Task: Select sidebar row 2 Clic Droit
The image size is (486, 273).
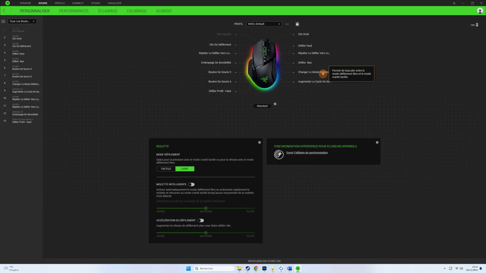Action: (21, 37)
